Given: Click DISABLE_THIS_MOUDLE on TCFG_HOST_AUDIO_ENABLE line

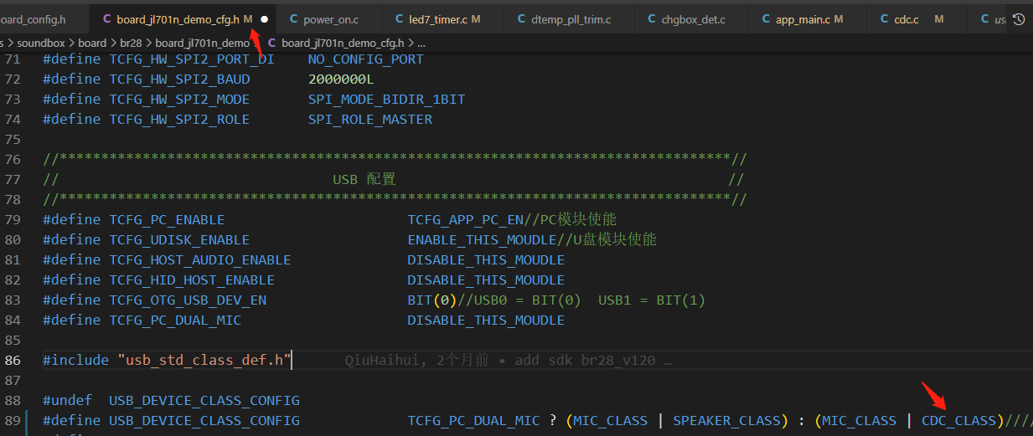Looking at the screenshot, I should click(486, 259).
